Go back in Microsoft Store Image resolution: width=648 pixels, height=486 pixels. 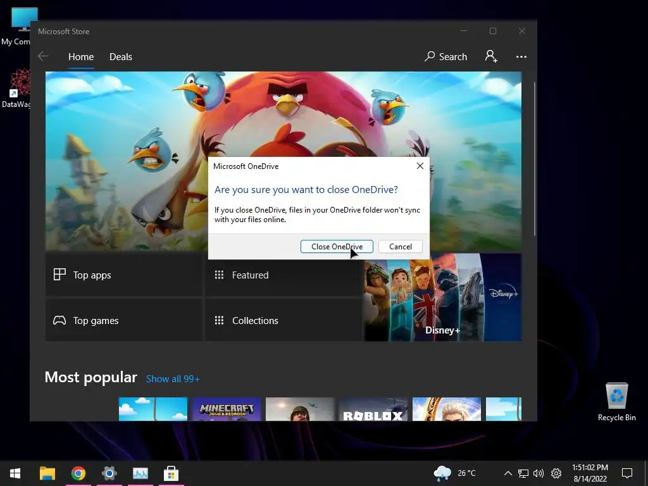[x=43, y=56]
